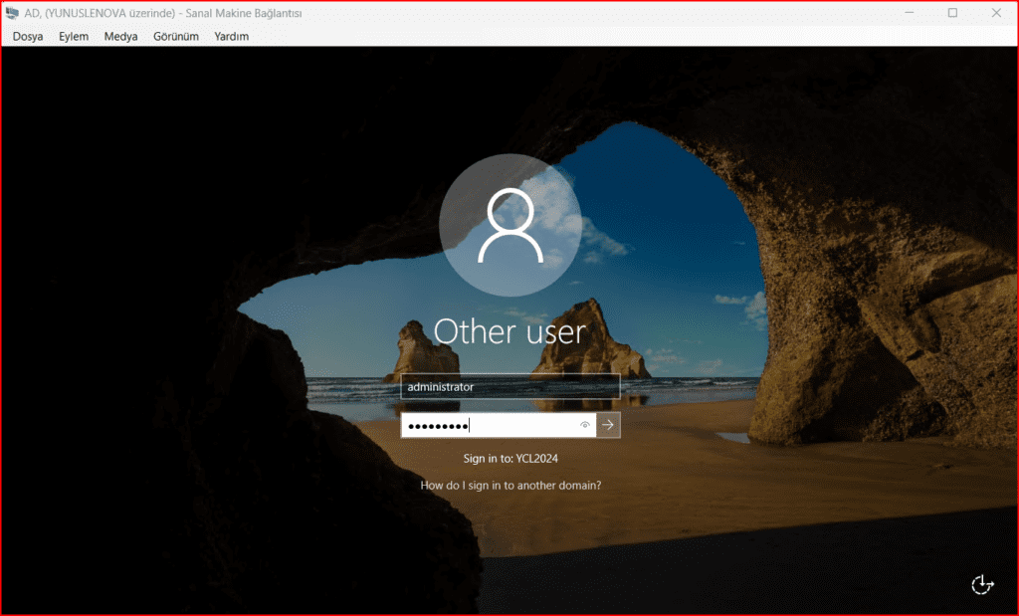The height and width of the screenshot is (616, 1019).
Task: Click the 'Sign in to: YCL2024' text
Action: pos(509,458)
